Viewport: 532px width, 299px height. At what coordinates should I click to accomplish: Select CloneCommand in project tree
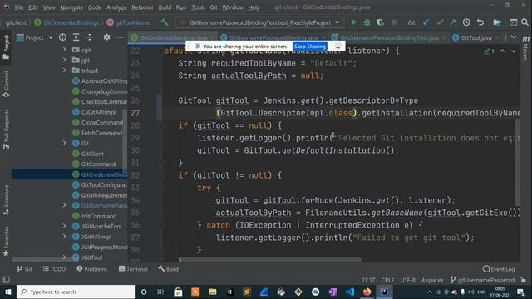point(101,122)
